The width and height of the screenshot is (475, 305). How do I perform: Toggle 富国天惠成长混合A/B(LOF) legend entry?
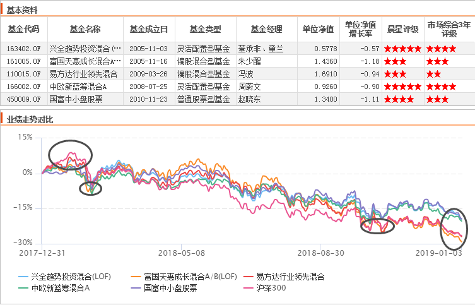pyautogui.click(x=183, y=277)
